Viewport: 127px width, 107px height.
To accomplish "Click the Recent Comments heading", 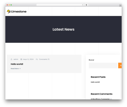I will (x=102, y=94).
